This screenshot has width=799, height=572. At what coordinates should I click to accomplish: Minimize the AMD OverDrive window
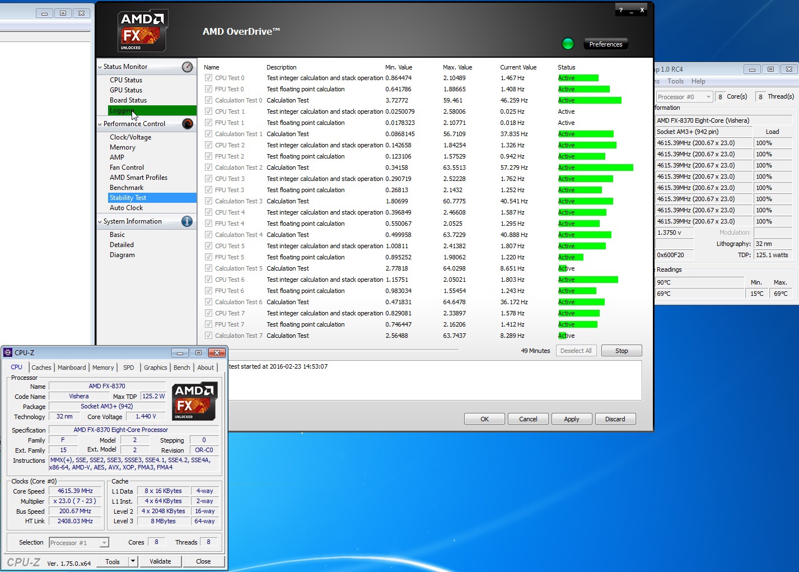(632, 11)
